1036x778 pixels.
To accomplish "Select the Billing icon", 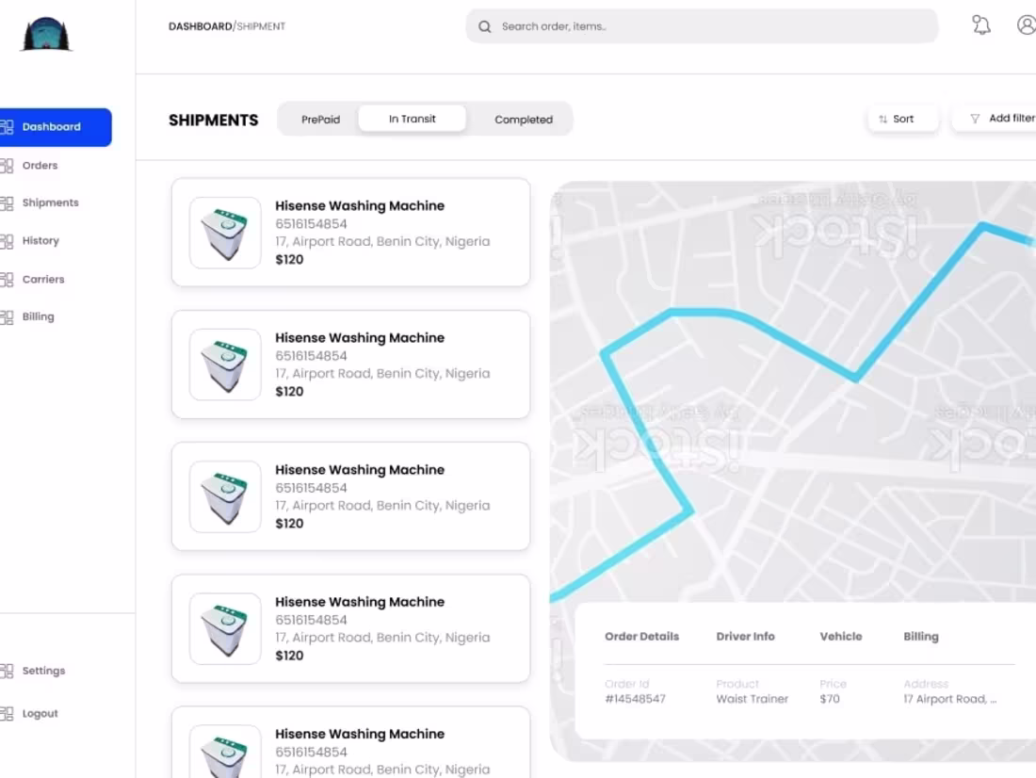I will [x=8, y=316].
